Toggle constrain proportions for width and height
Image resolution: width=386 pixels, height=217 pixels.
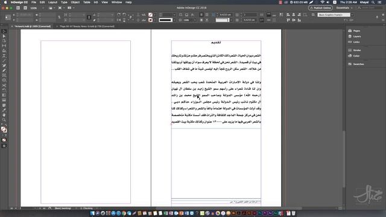tap(59, 17)
